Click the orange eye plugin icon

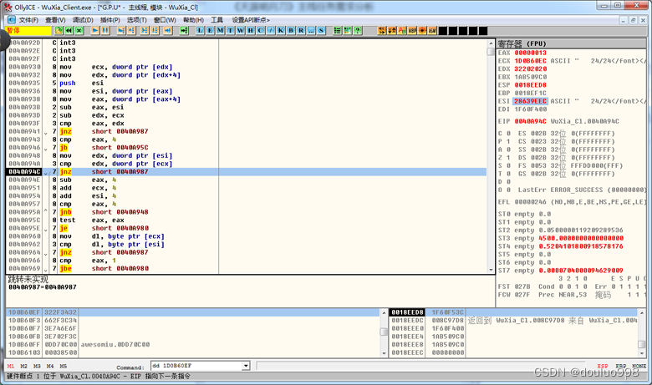[x=422, y=30]
